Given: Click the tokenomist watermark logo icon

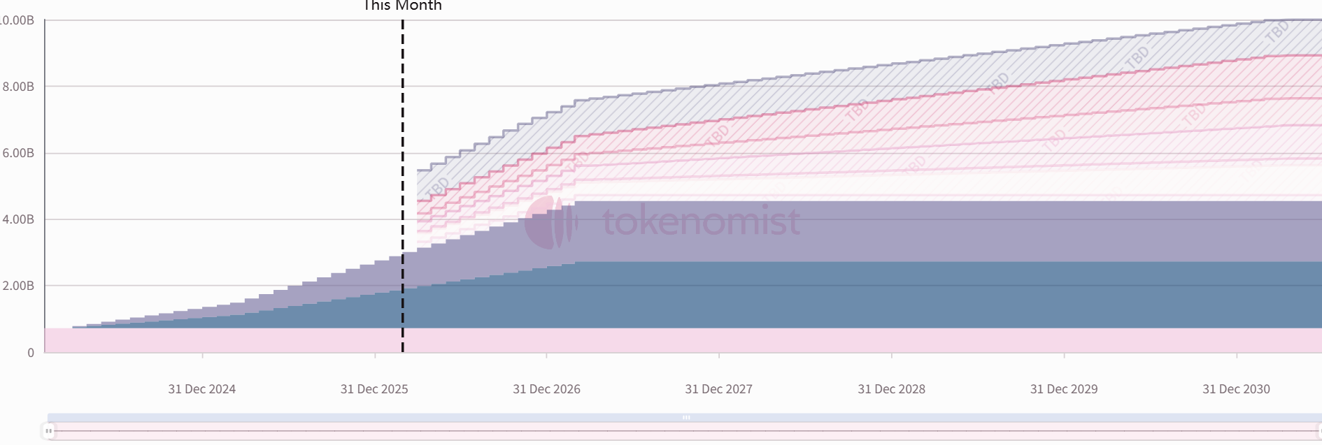Looking at the screenshot, I should point(550,222).
